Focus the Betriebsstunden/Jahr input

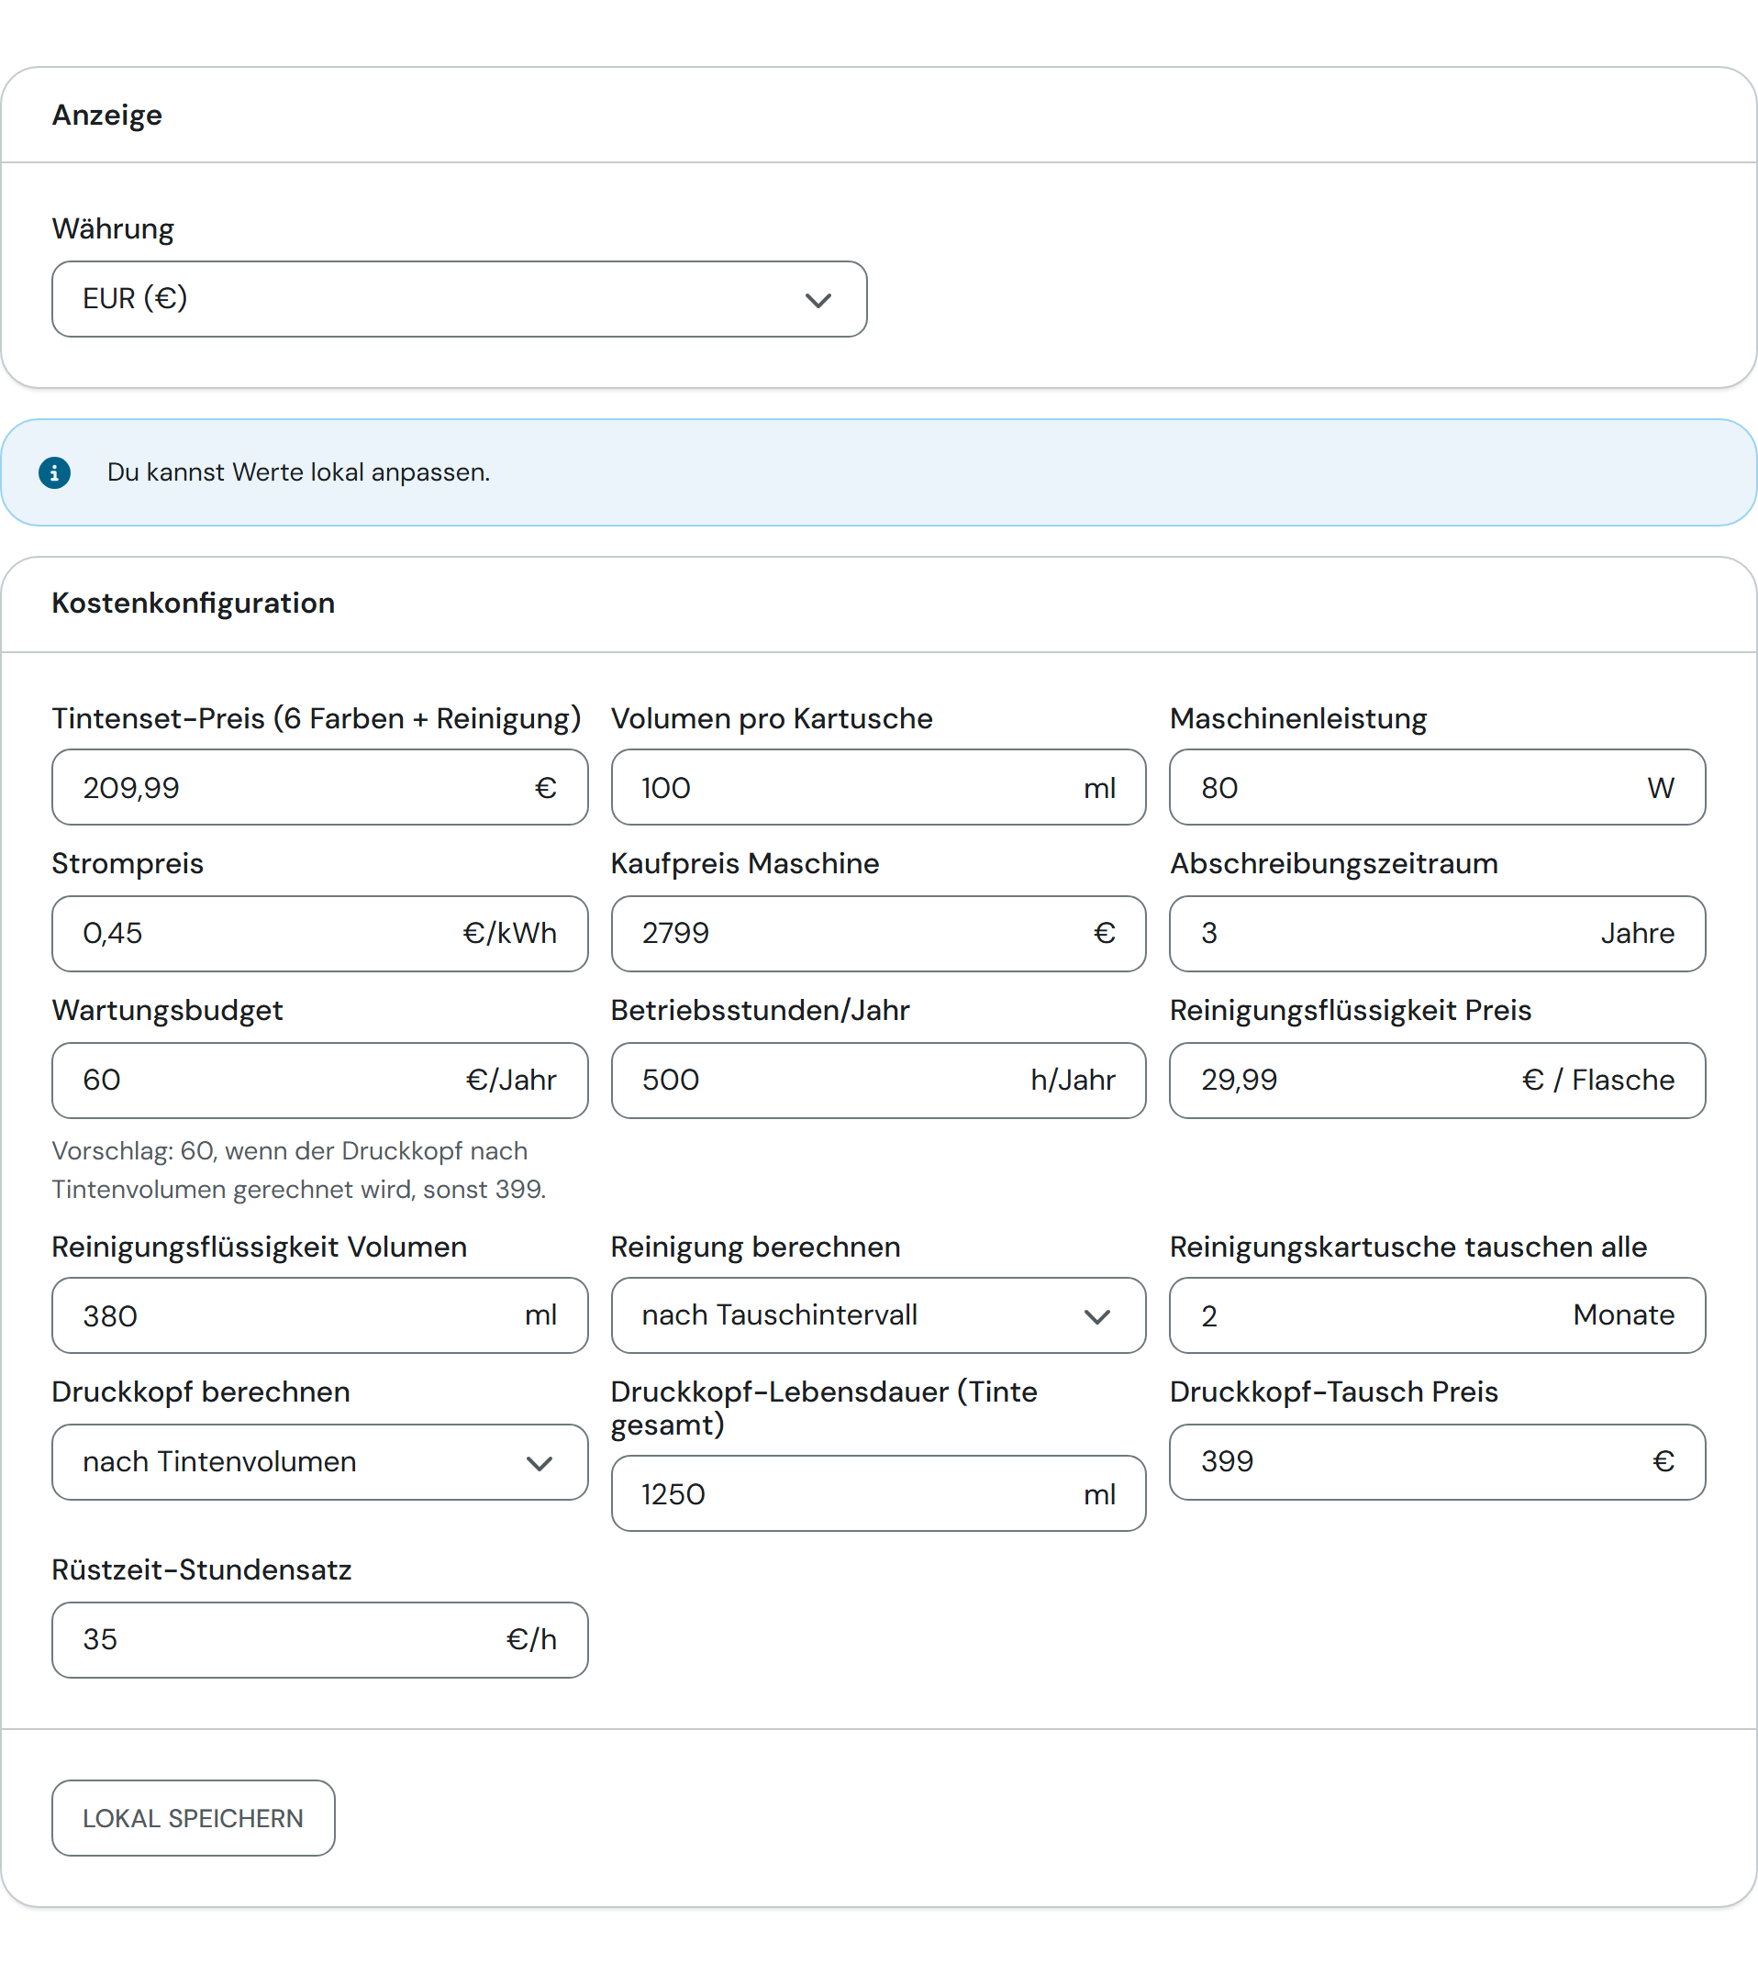[x=878, y=1080]
